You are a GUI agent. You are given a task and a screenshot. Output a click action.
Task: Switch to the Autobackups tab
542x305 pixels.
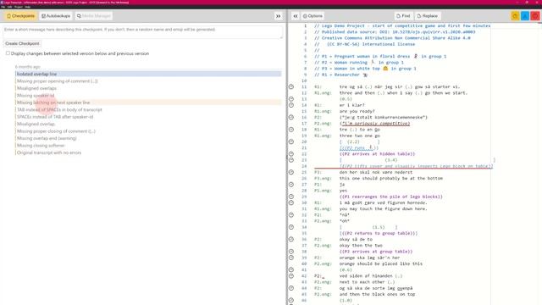(56, 16)
